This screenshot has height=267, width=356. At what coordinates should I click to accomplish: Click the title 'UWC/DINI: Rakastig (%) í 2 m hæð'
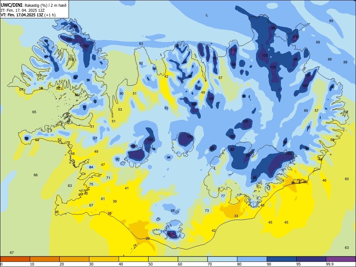click(33, 5)
